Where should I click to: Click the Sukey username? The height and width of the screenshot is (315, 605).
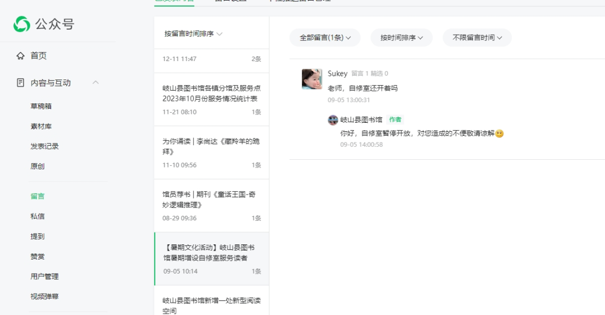point(337,73)
